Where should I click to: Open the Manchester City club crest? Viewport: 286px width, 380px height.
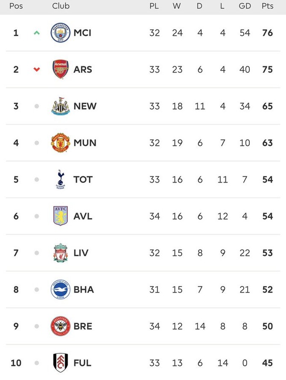click(61, 33)
